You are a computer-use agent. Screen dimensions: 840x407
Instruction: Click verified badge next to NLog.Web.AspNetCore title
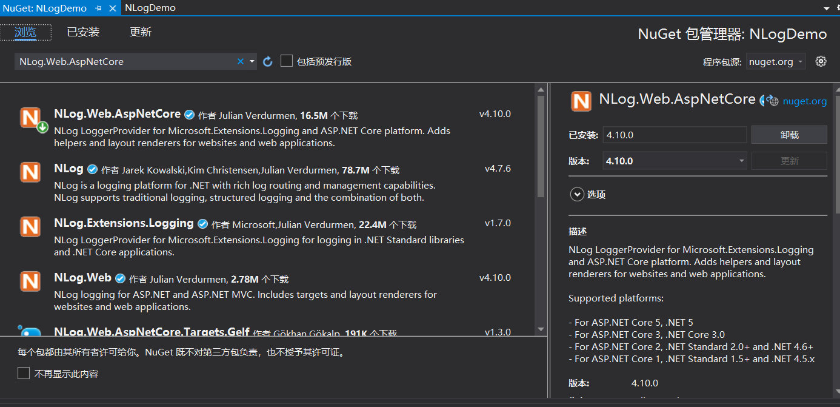190,115
